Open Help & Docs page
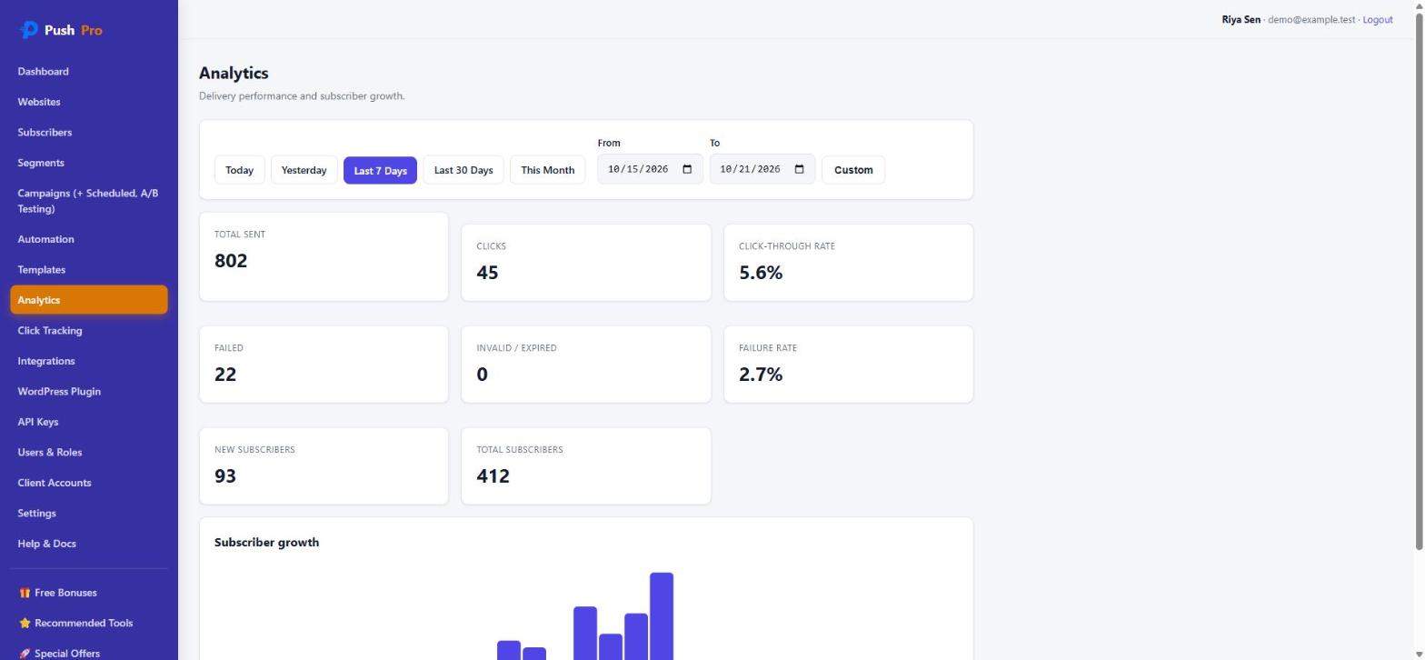 (x=88, y=544)
